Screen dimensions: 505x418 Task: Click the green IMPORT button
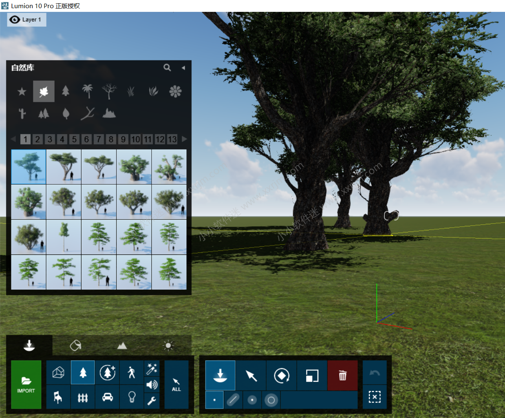[x=26, y=384]
